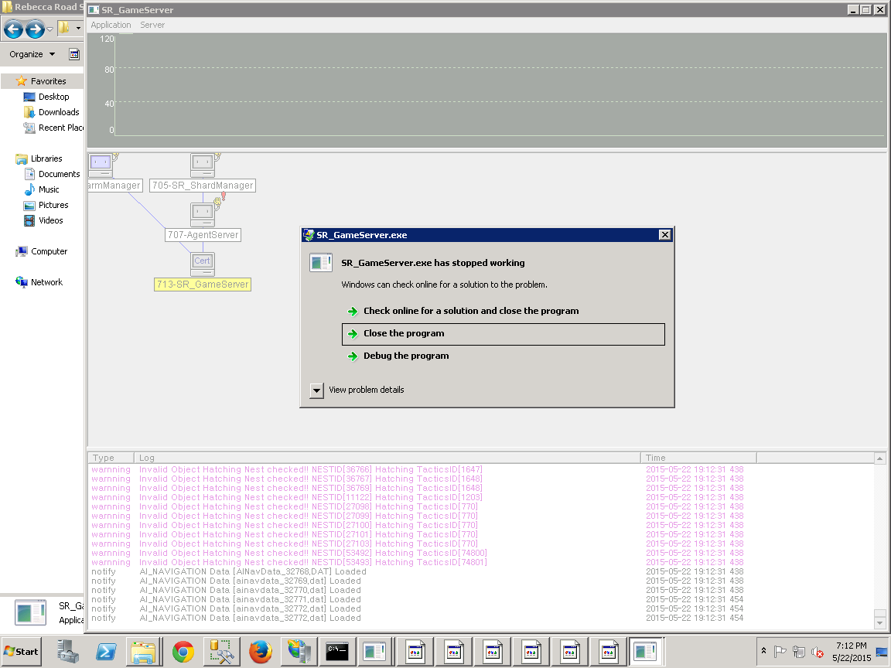Open the Videos library

pos(50,220)
